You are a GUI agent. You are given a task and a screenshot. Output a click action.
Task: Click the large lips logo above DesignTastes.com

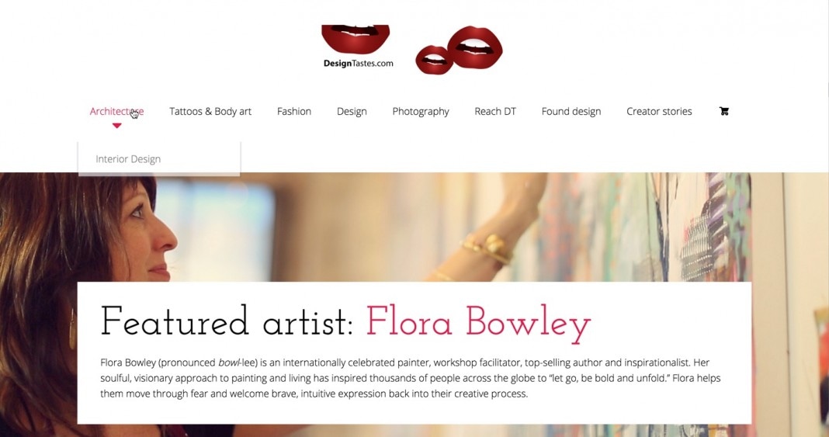pyautogui.click(x=356, y=38)
